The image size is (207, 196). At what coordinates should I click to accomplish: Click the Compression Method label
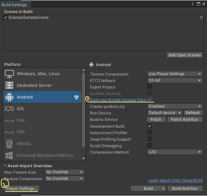click(x=109, y=152)
